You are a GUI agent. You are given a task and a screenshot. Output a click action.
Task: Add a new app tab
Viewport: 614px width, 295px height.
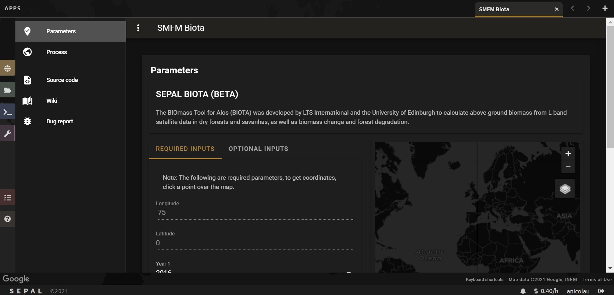[605, 8]
